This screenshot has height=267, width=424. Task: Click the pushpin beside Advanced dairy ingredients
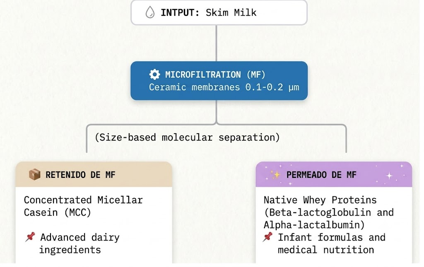click(30, 237)
